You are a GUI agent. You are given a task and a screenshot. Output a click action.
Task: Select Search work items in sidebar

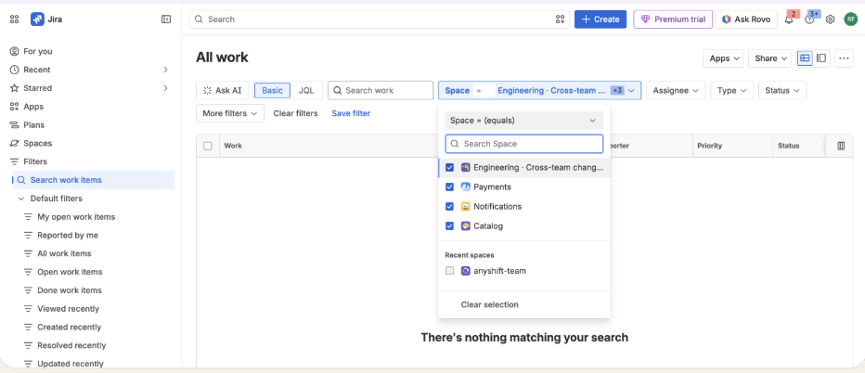coord(93,180)
